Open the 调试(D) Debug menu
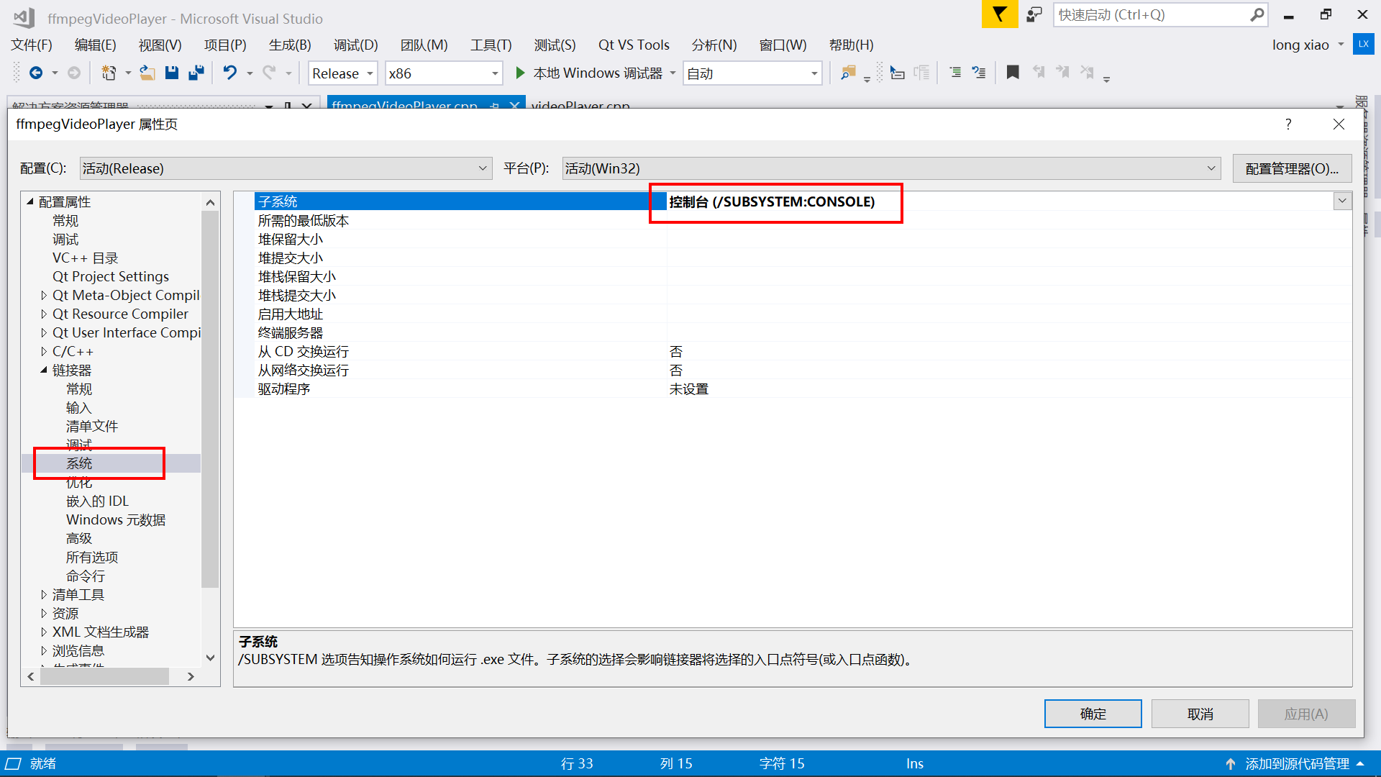Image resolution: width=1381 pixels, height=777 pixels. pyautogui.click(x=355, y=45)
